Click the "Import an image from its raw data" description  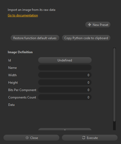pos(32,10)
